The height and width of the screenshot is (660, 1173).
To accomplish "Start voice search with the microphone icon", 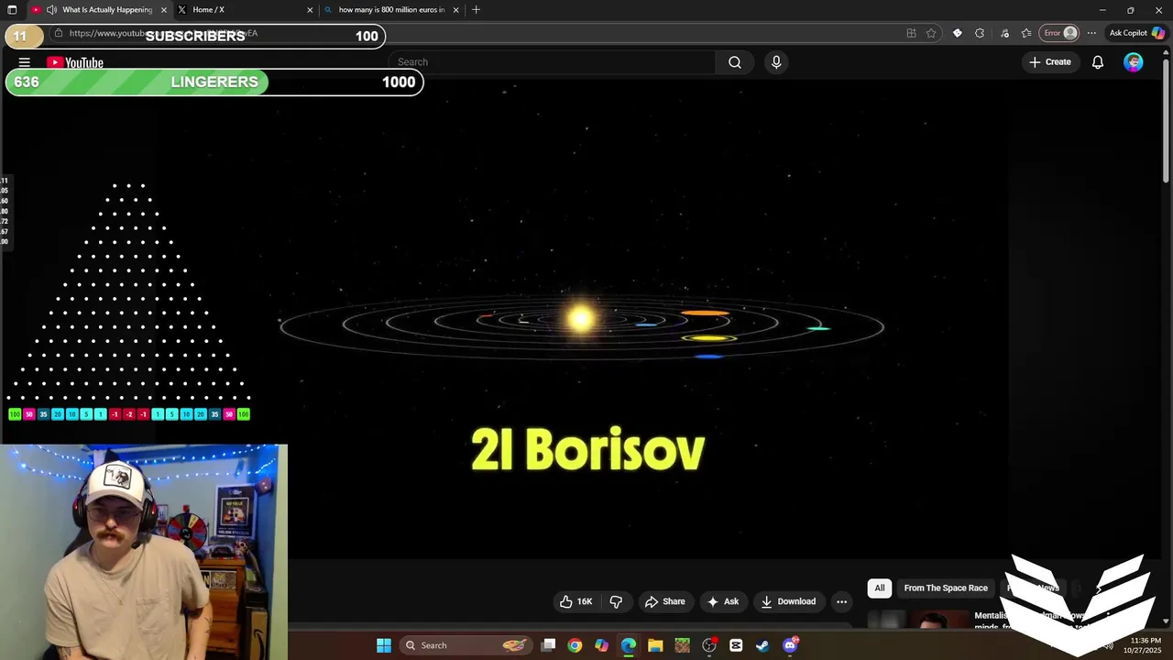I will [776, 62].
